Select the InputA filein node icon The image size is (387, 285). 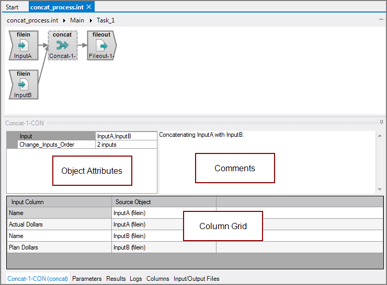click(x=22, y=45)
